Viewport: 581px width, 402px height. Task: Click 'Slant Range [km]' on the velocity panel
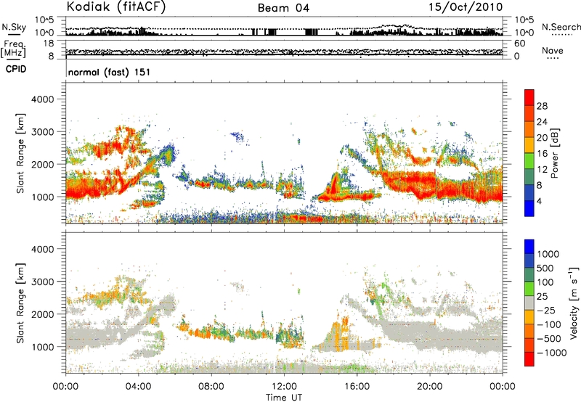[x=20, y=303]
